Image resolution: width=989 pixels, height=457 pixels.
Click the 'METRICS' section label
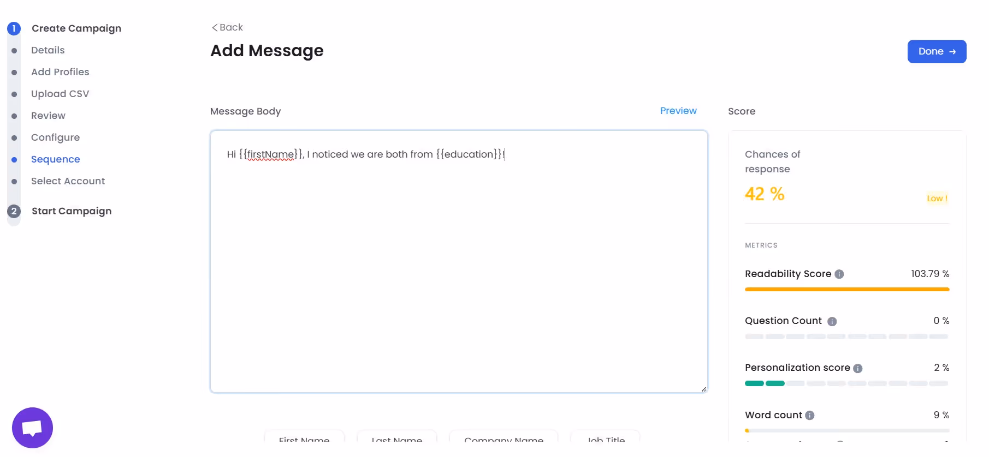[x=761, y=245]
